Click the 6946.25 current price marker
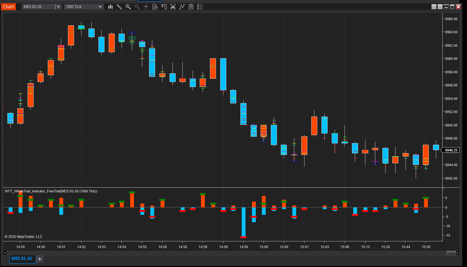Viewport: 467px width, 267px height. [451, 150]
